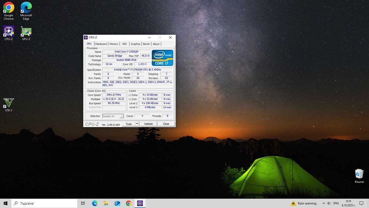Click the Level 3 6 MBytes value
Viewport: 369px width, 208px height.
pyautogui.click(x=150, y=107)
